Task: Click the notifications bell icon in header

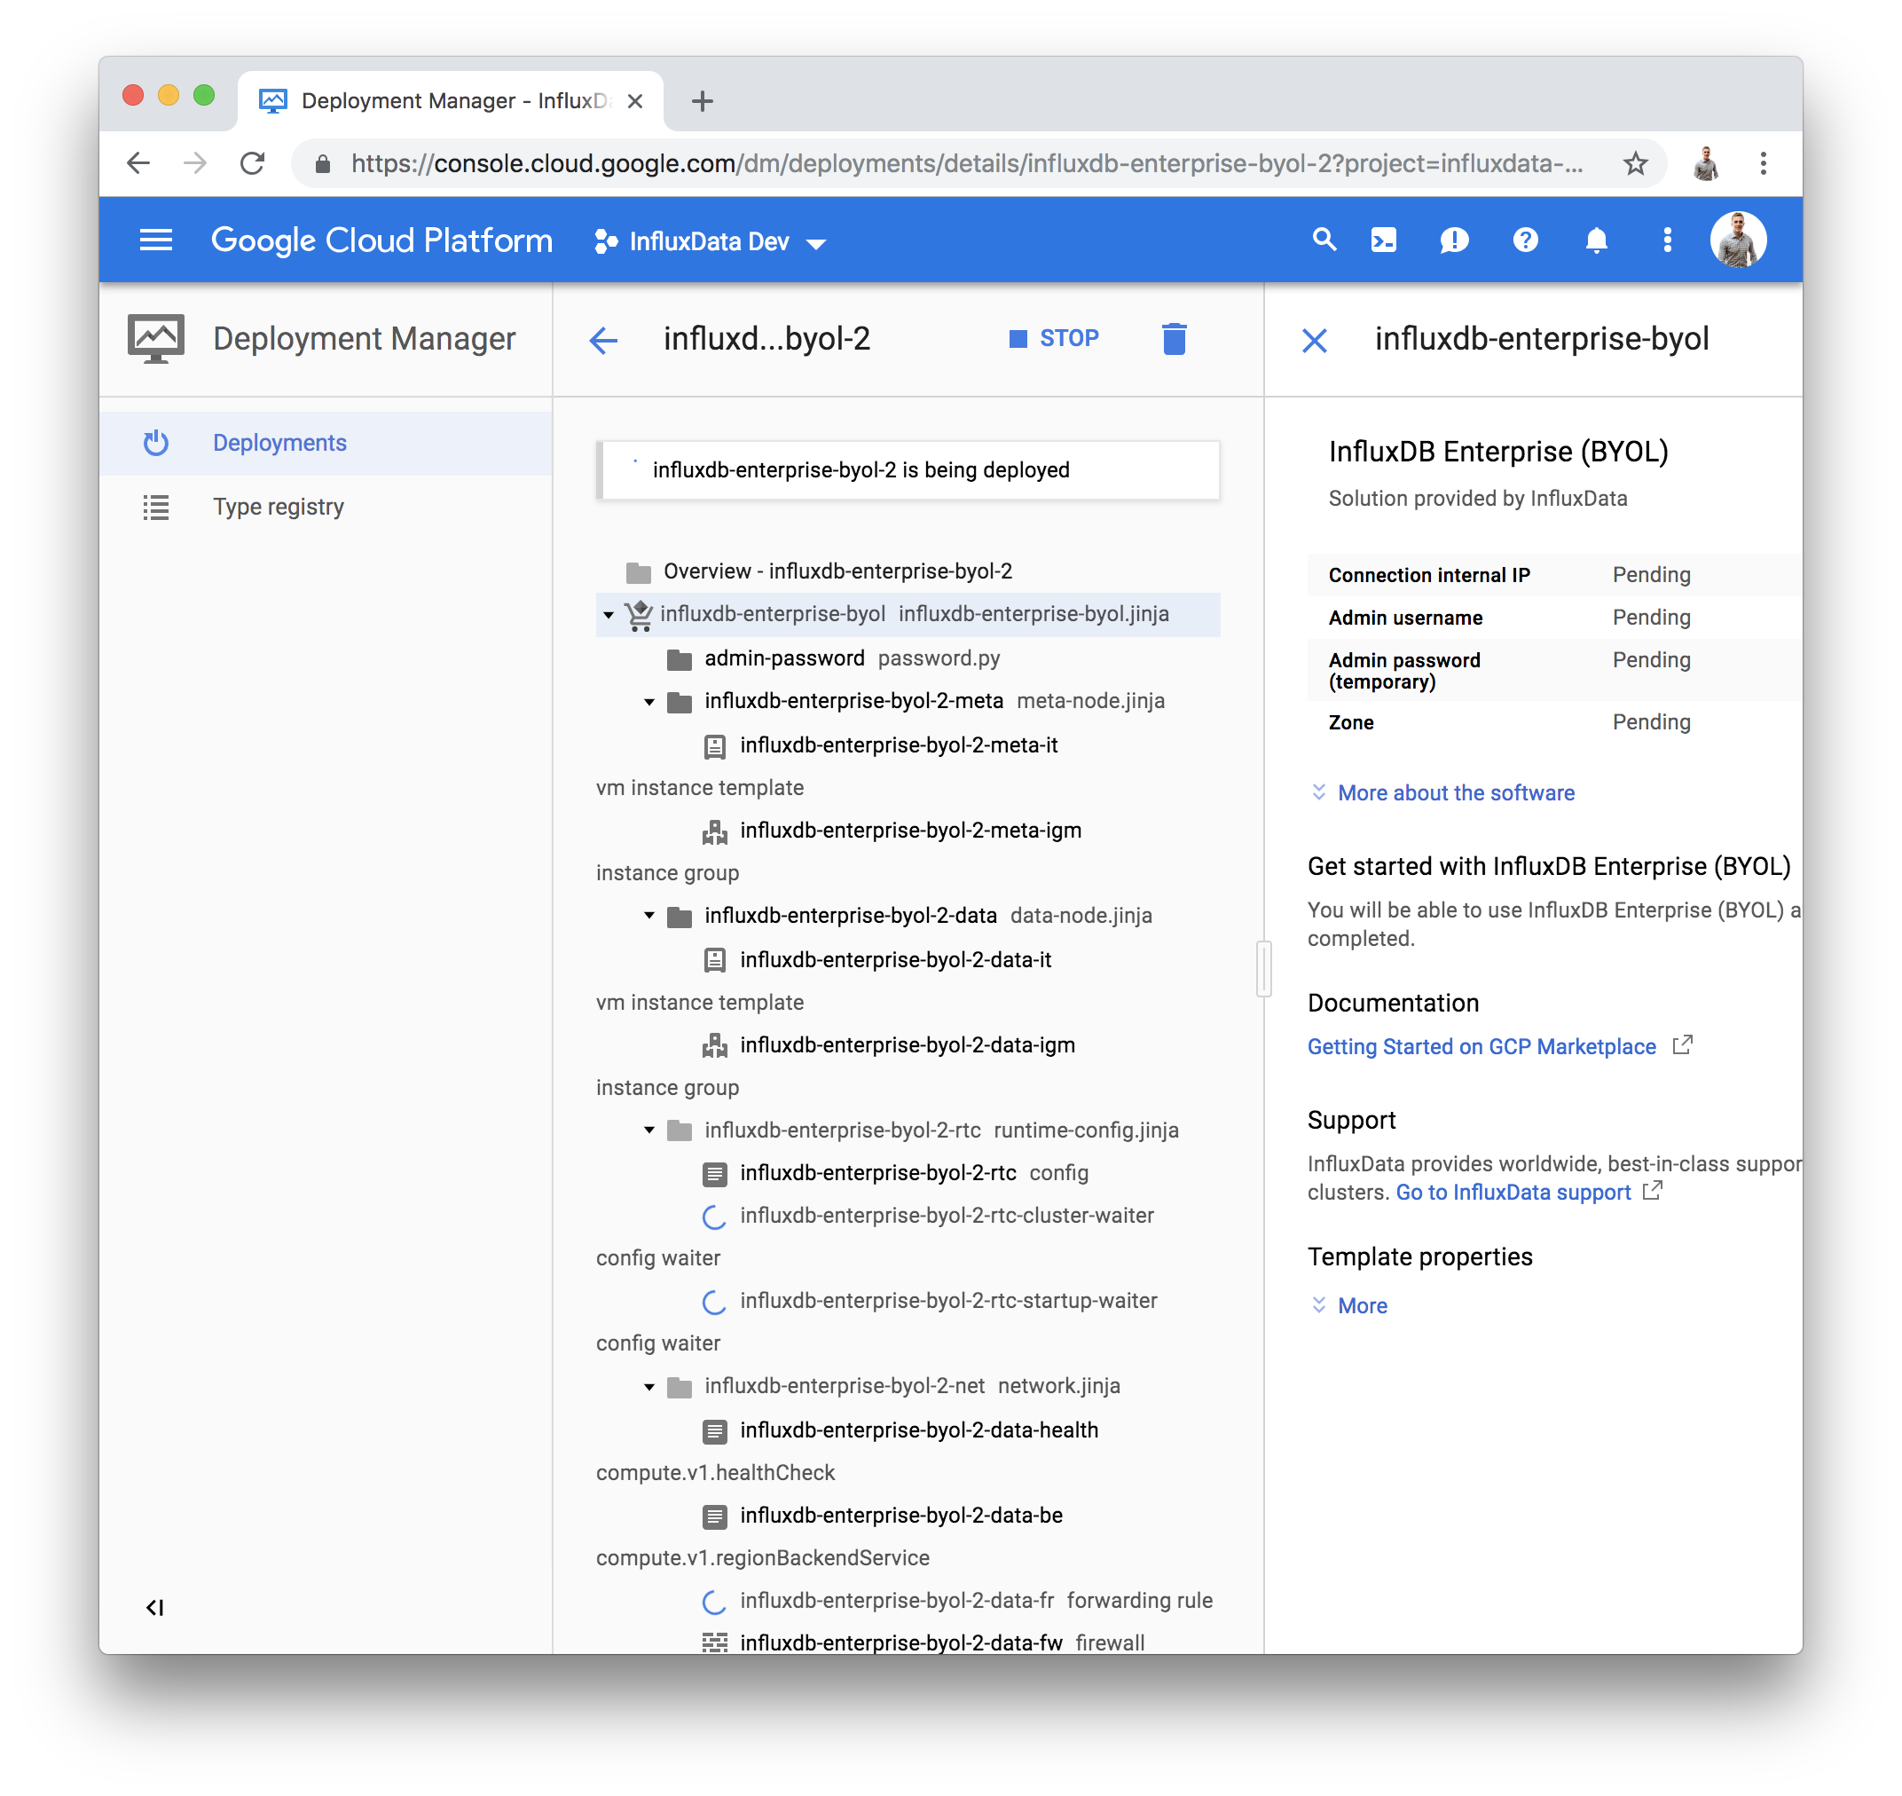Action: pyautogui.click(x=1593, y=241)
